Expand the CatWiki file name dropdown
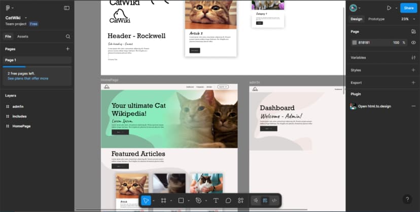420x212 pixels. coord(26,18)
